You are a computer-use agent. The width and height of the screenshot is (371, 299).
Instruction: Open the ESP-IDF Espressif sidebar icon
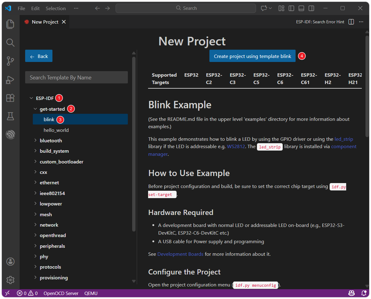pos(10,134)
